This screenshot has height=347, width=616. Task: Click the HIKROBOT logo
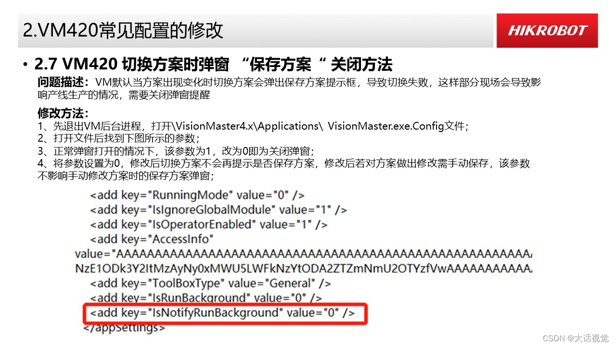point(547,30)
